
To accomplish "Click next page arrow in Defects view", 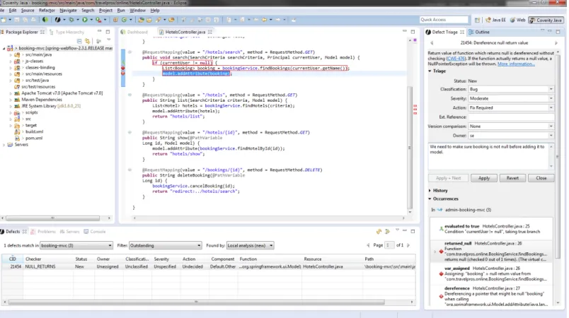I will (408, 245).
